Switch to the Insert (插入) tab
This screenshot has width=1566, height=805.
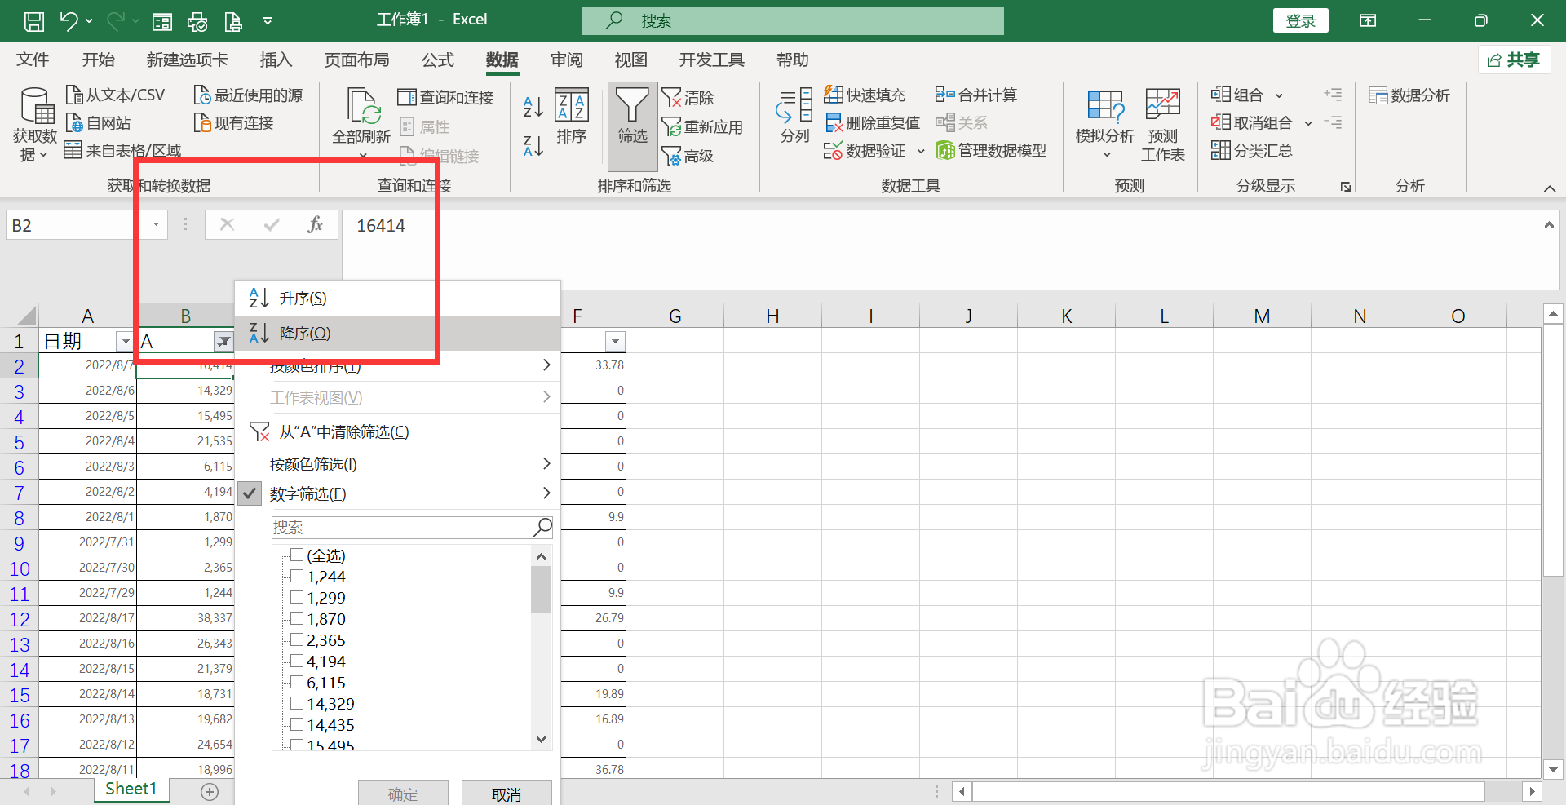276,60
